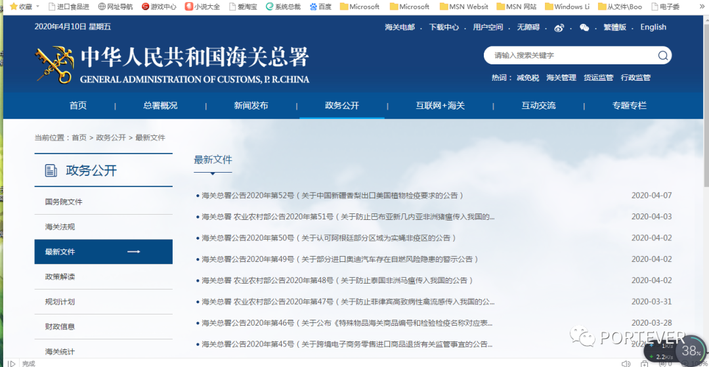
Task: Open 下载中心 link in header
Action: 444,27
